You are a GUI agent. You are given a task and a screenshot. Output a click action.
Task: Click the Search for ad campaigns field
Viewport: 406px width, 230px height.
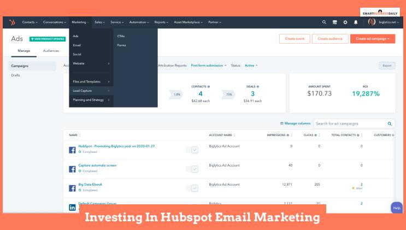pos(355,123)
